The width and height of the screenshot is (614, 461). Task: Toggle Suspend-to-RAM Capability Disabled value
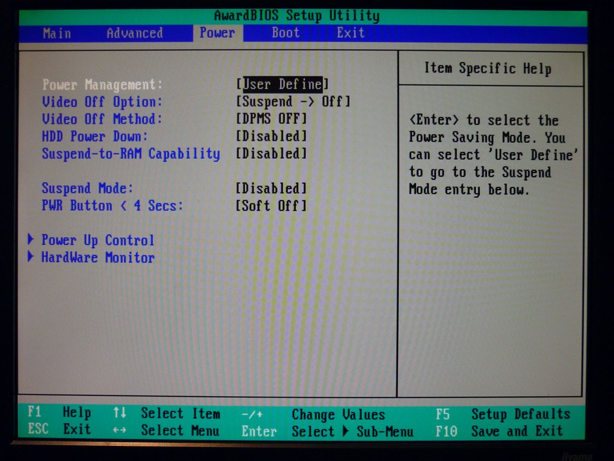click(x=271, y=153)
